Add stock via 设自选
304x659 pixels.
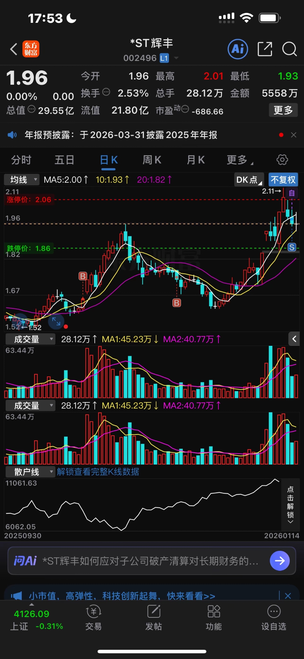274,617
